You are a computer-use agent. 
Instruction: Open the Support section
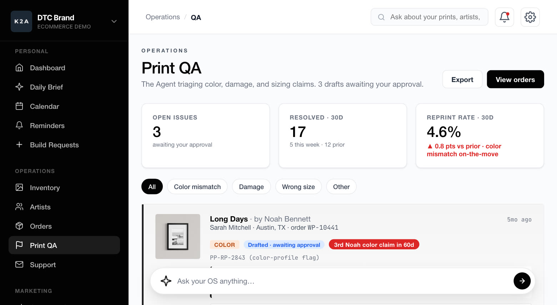point(64,265)
